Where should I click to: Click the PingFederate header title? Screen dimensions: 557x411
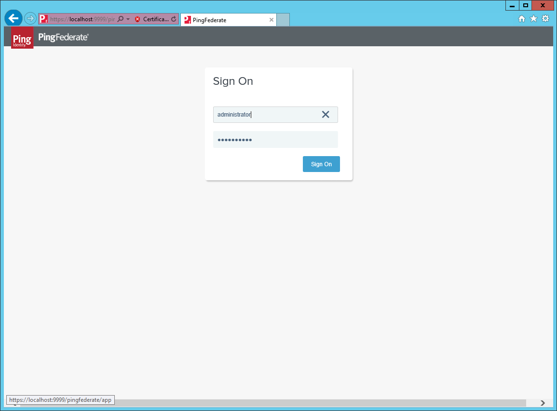(63, 37)
